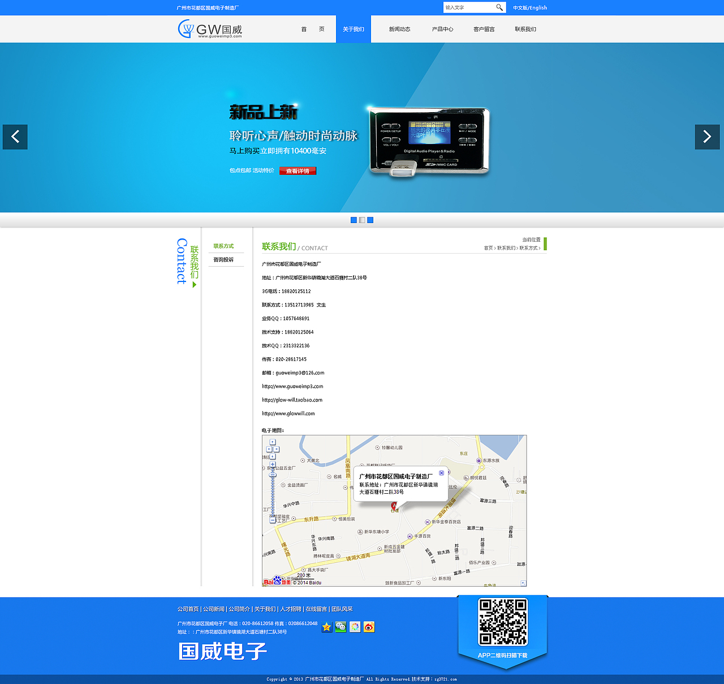Select 联系方式 in the sidebar
Viewport: 724px width, 684px height.
click(x=223, y=246)
